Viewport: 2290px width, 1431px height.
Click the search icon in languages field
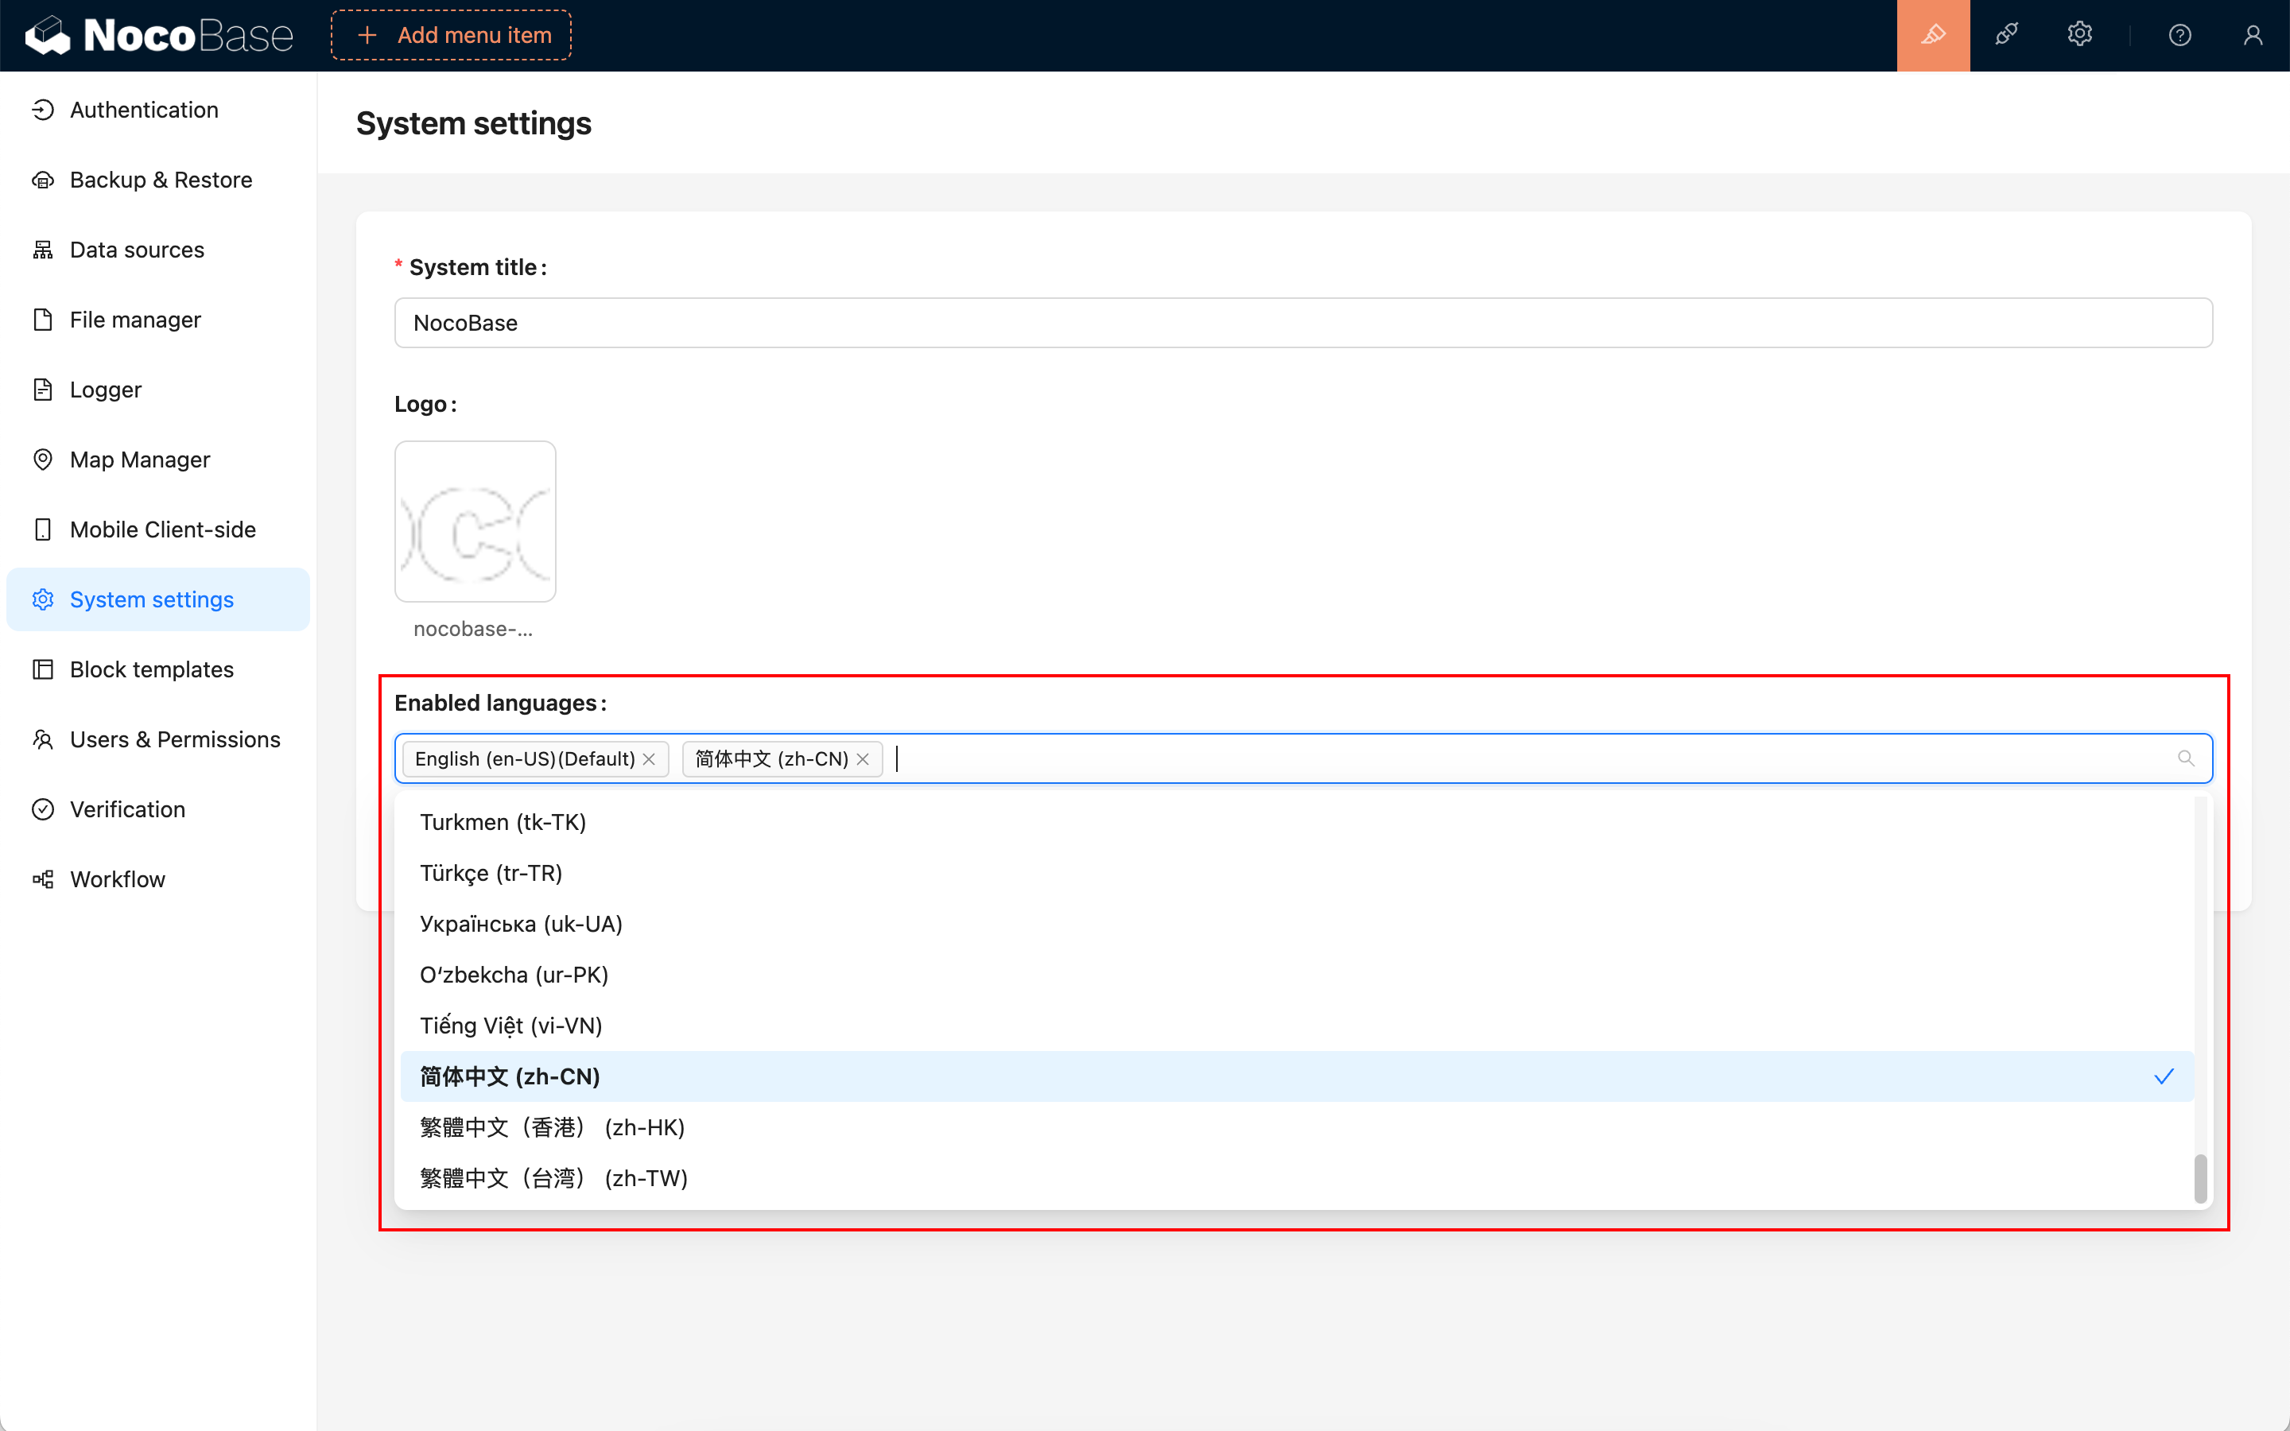click(2185, 758)
